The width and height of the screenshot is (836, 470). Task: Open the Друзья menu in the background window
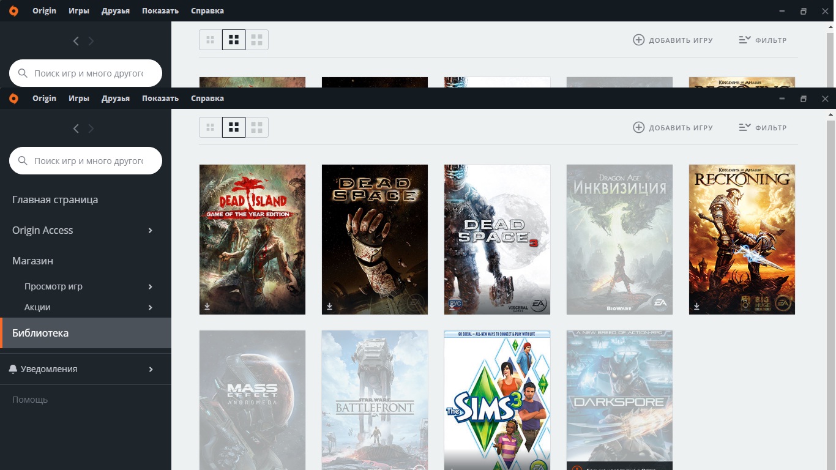(x=116, y=11)
